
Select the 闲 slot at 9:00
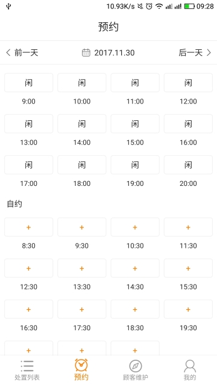pyautogui.click(x=28, y=83)
